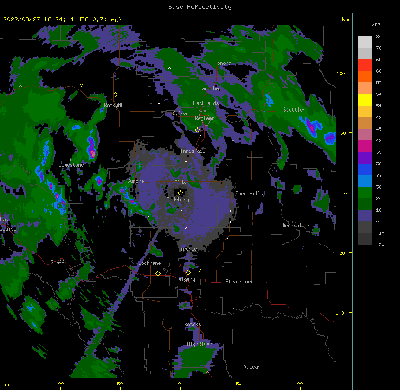Click the asterisk marker above Limestone label
Image resolution: width=400 pixels, height=390 pixels.
pos(71,160)
